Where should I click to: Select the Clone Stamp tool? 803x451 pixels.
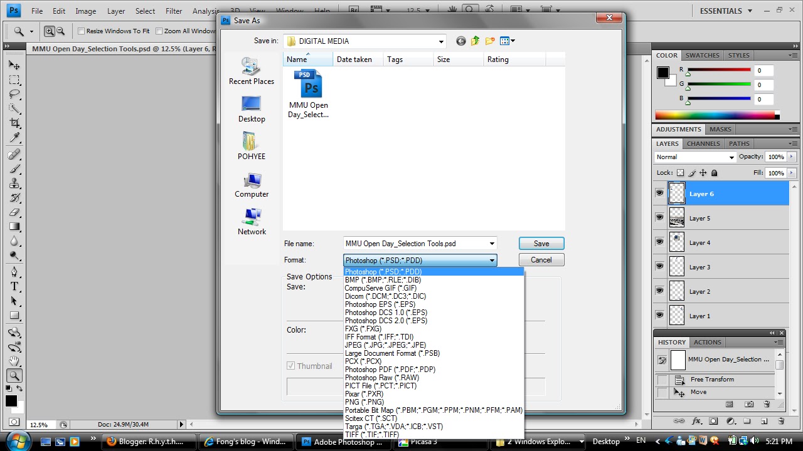[x=14, y=184]
